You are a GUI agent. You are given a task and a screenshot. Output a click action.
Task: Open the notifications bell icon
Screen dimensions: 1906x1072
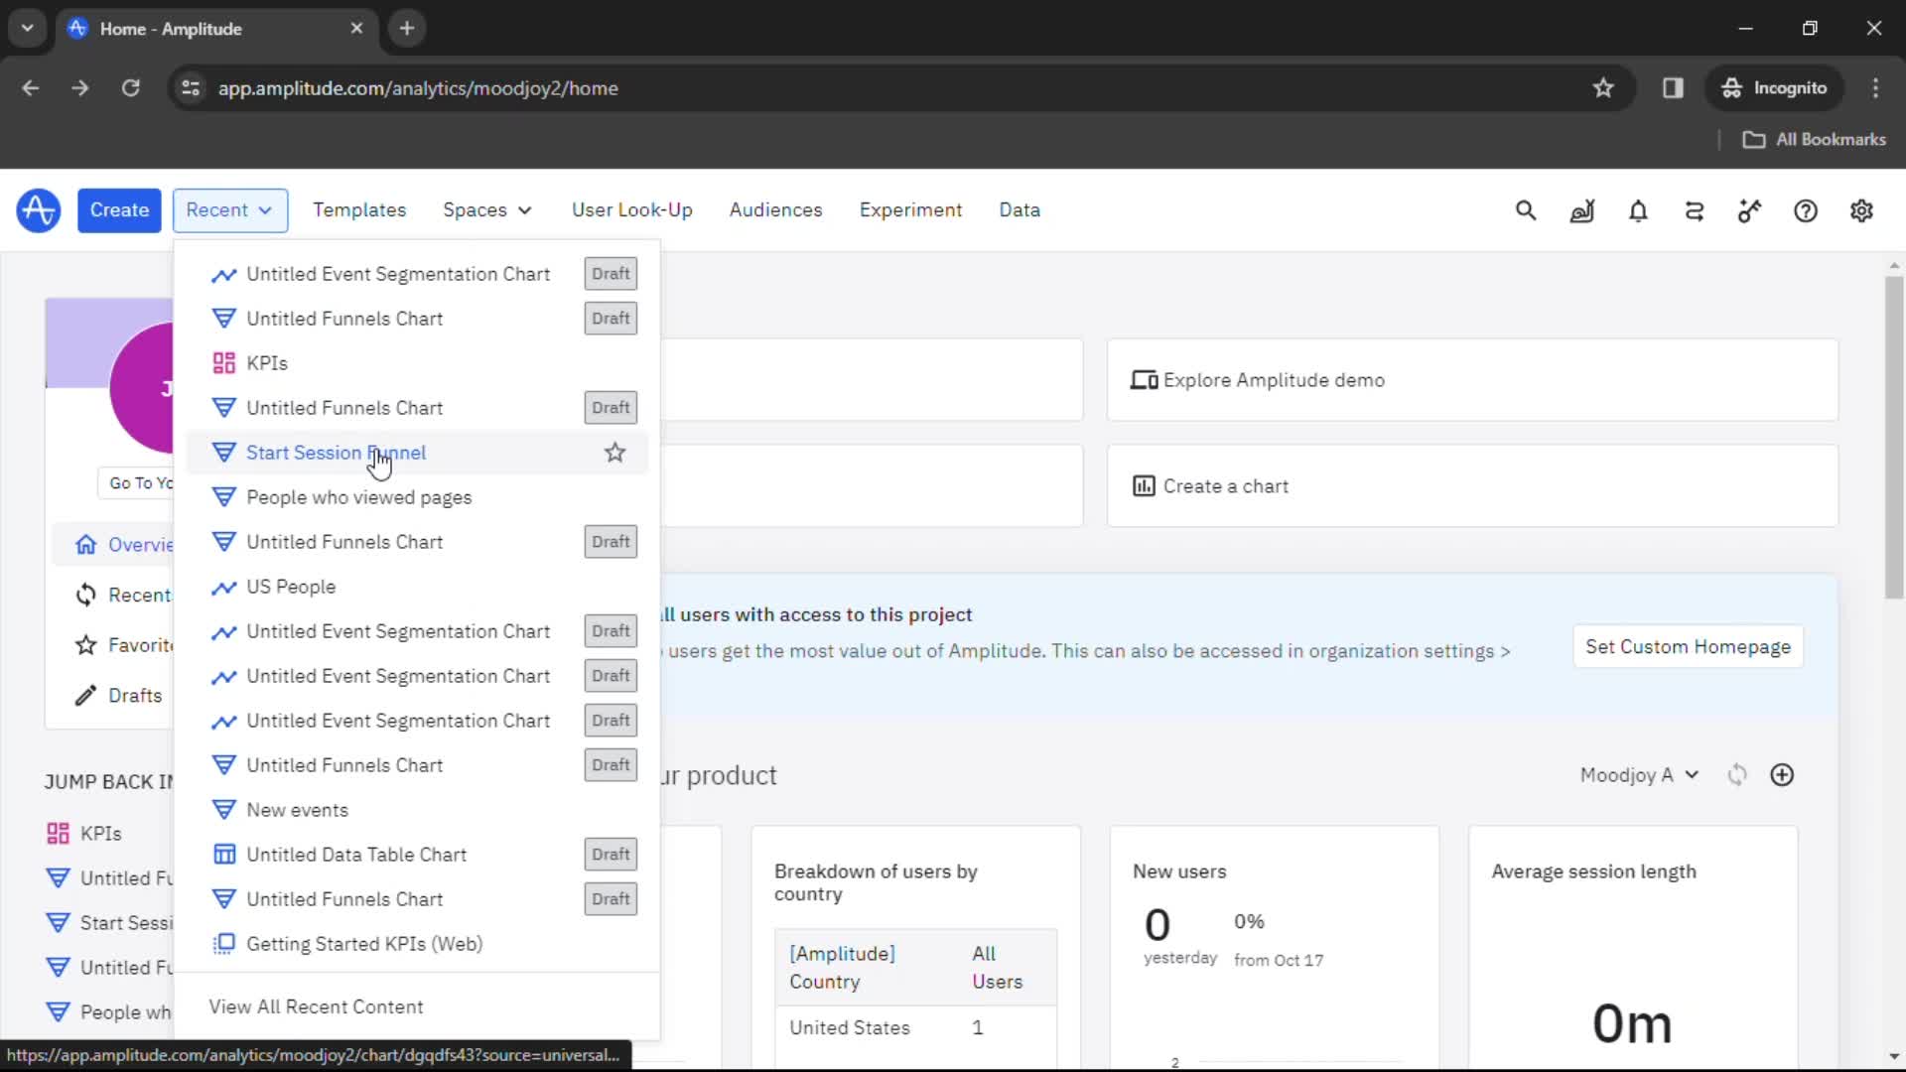tap(1638, 210)
